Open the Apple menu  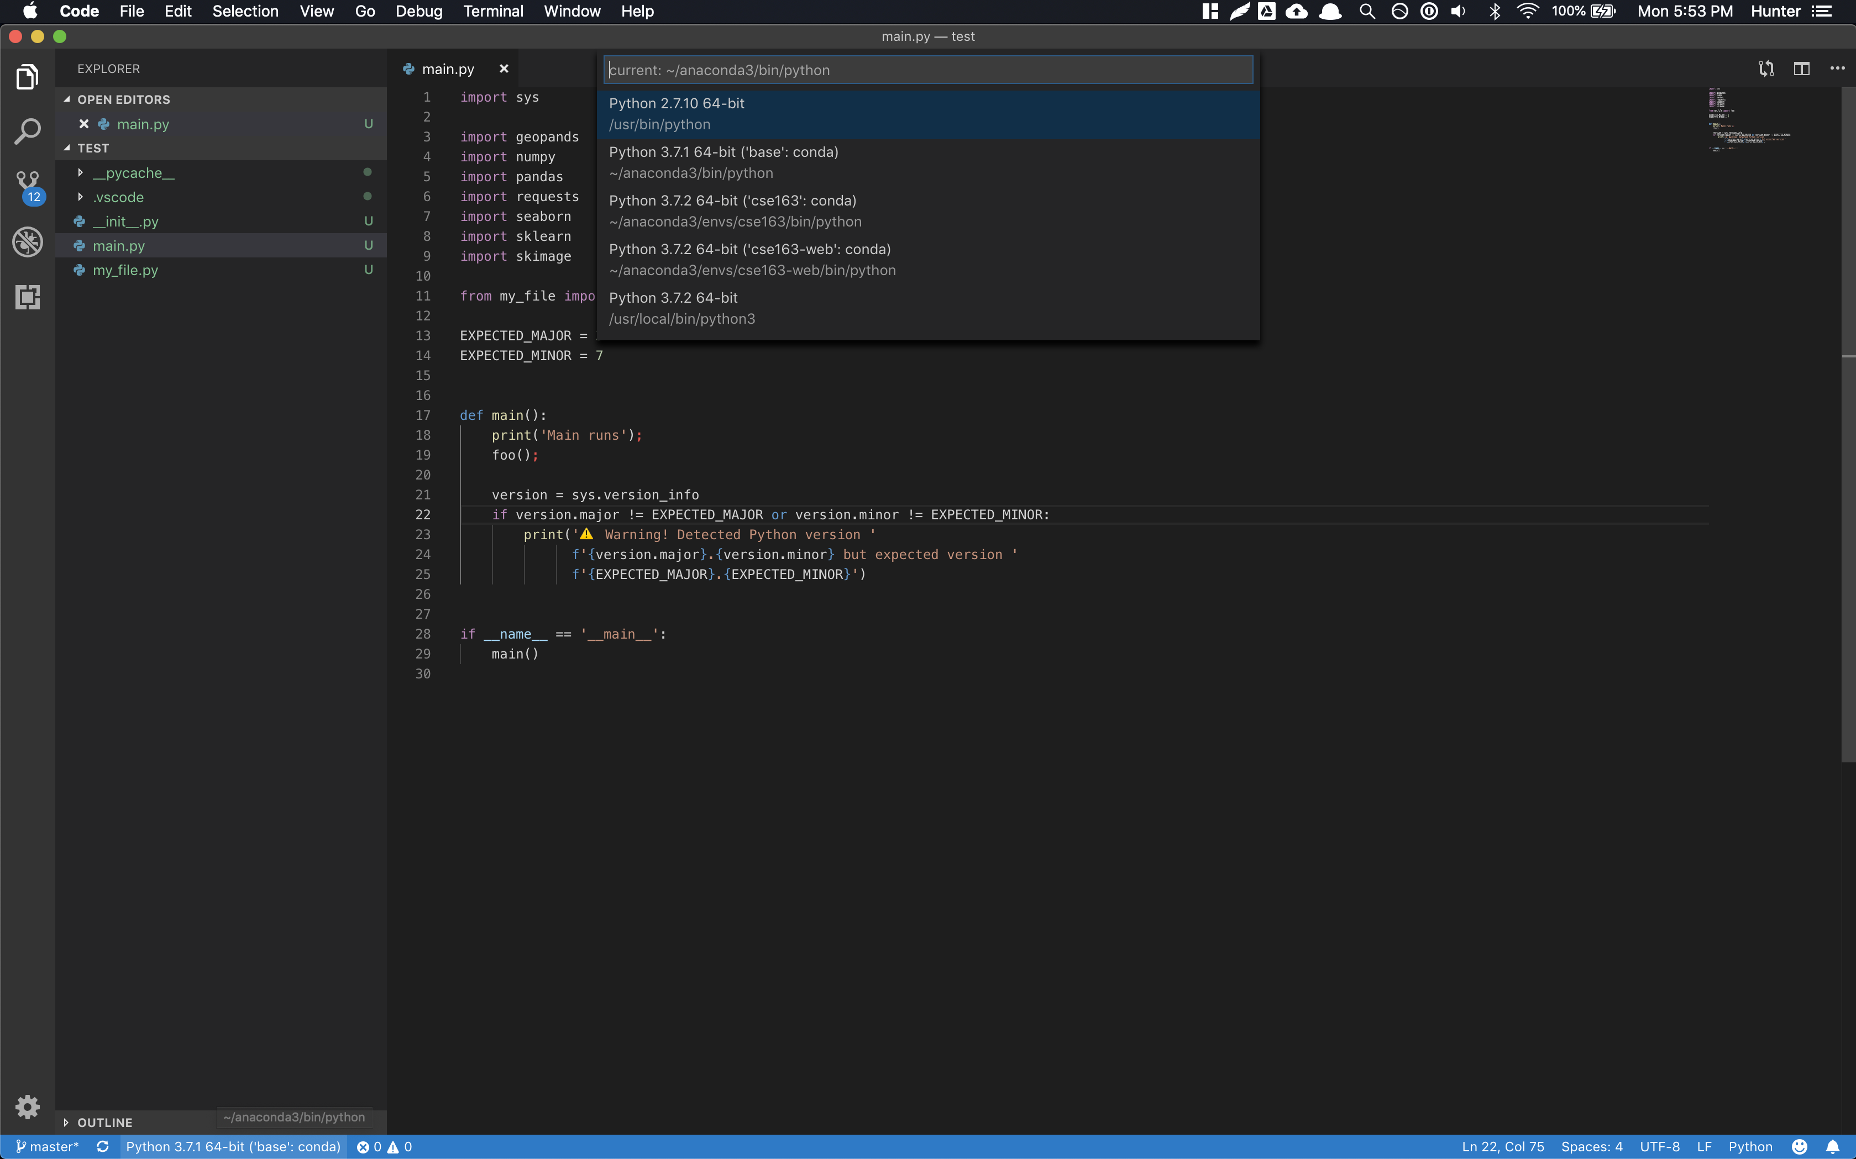point(31,10)
